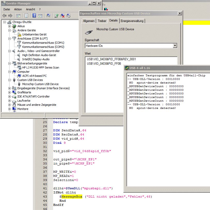Screen dimensions: 210x210
Task: Click the properties sheet toolbar icon
Action: pyautogui.click(x=26, y=16)
